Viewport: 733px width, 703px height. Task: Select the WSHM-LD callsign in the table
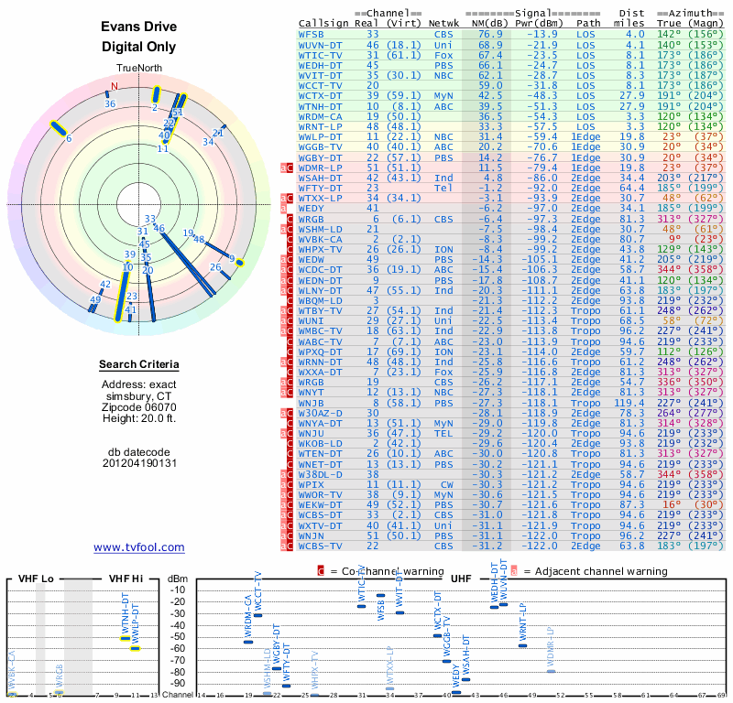pos(320,230)
